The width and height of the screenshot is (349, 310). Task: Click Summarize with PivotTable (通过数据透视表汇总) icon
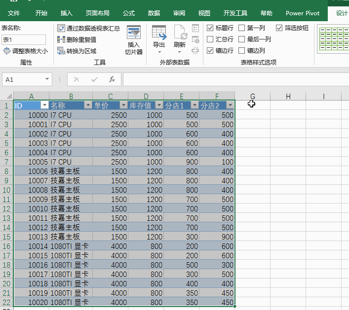point(61,28)
